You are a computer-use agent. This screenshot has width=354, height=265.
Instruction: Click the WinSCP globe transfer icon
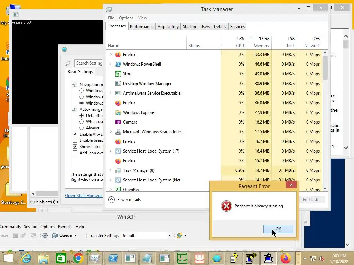(179, 235)
